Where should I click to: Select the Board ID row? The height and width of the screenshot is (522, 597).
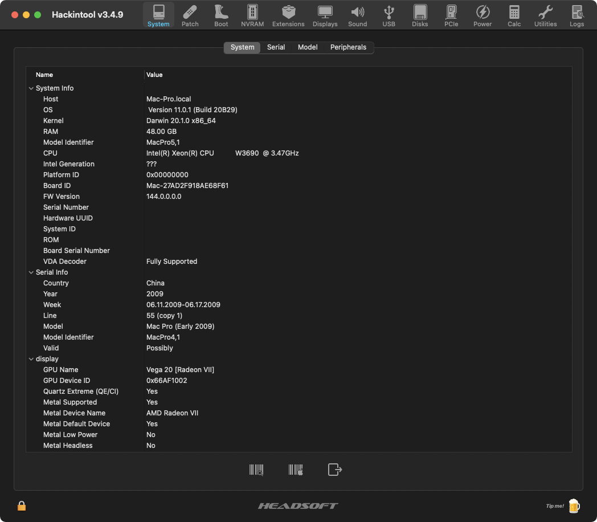(x=299, y=186)
